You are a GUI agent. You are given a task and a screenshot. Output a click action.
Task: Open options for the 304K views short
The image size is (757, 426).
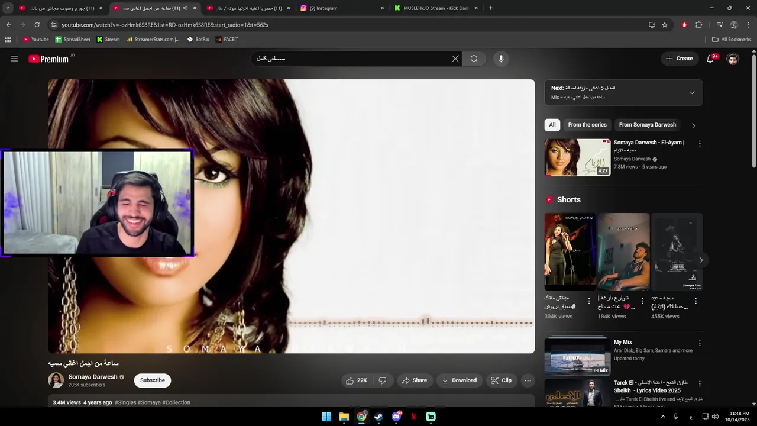click(x=589, y=301)
